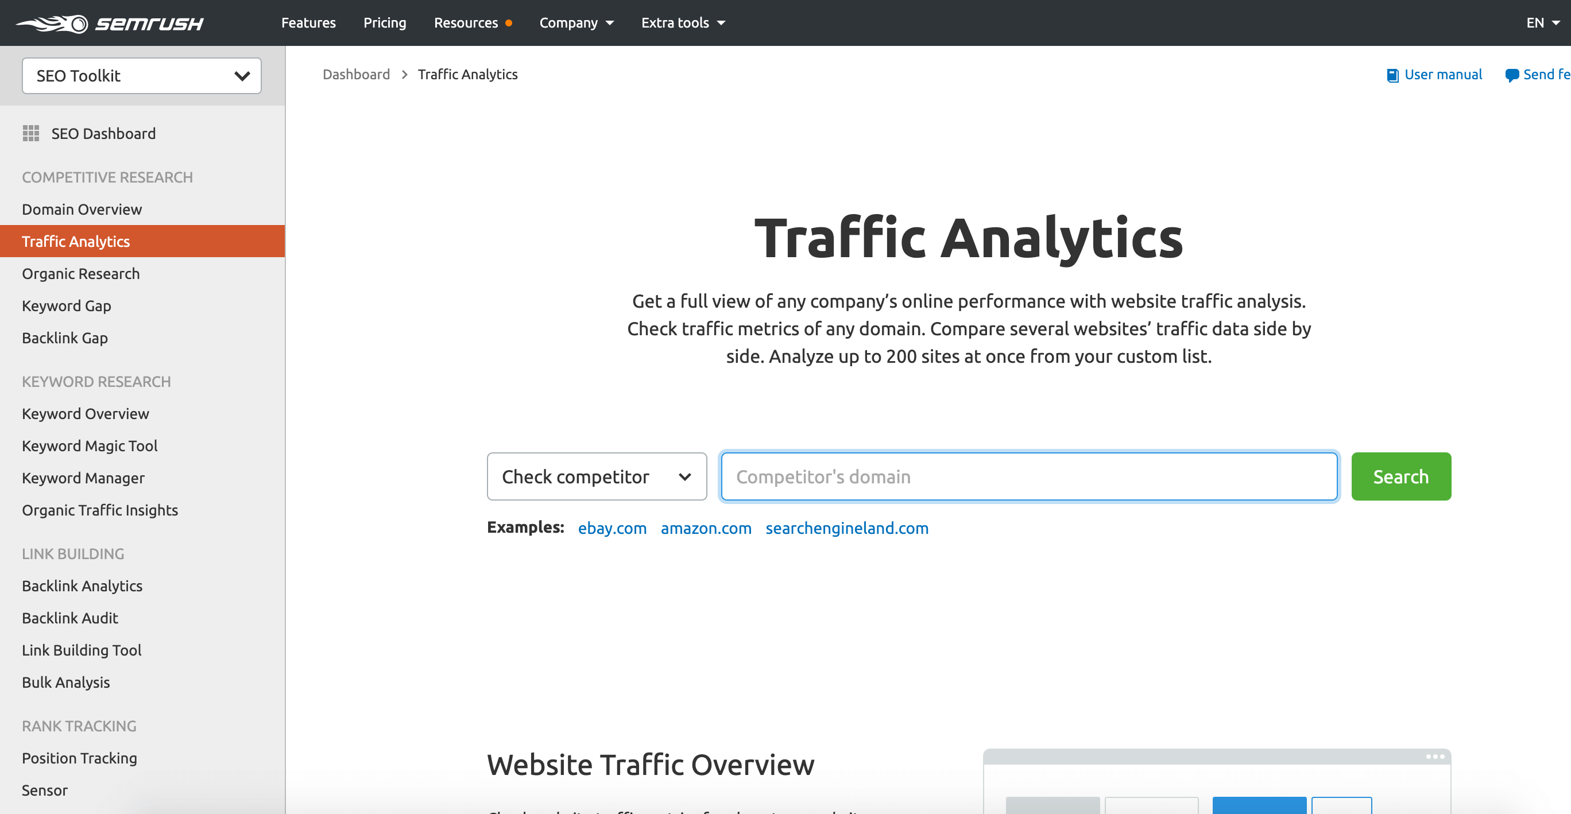Select Traffic Analytics in sidebar
Viewport: 1571px width, 814px height.
pos(143,242)
